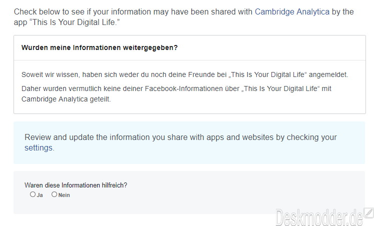Click the 'Nein' label text
Image resolution: width=374 pixels, height=226 pixels.
tap(64, 195)
